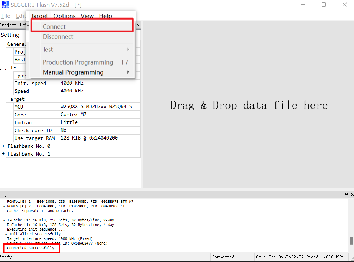Select the MCU setting label

pyautogui.click(x=19, y=107)
